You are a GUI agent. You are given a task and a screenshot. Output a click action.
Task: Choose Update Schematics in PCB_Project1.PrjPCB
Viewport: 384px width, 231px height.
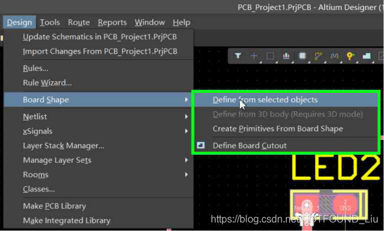99,37
